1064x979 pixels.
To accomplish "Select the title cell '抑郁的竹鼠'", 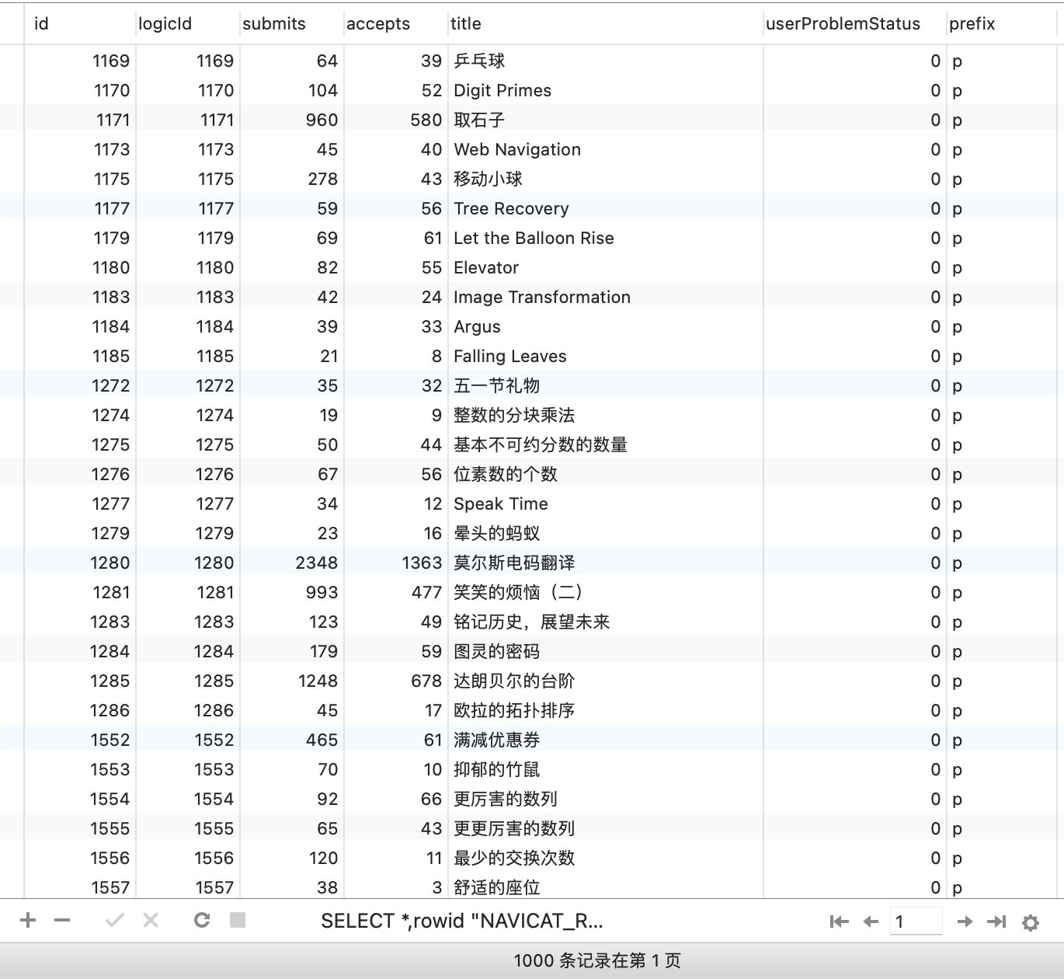I will tap(606, 770).
